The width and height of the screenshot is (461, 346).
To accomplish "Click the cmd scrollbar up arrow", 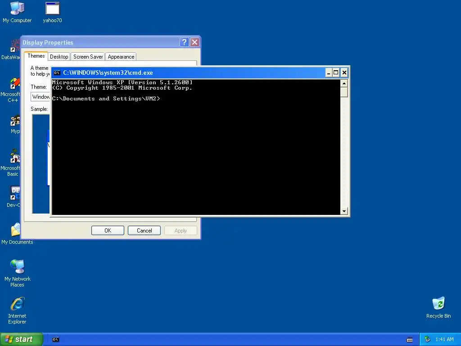I will coord(343,83).
